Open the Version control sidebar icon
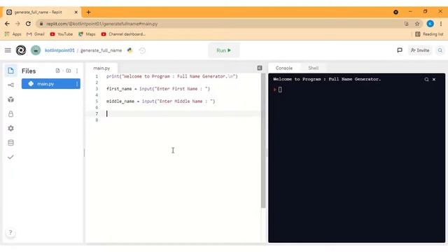The width and height of the screenshot is (448, 252). click(x=10, y=85)
